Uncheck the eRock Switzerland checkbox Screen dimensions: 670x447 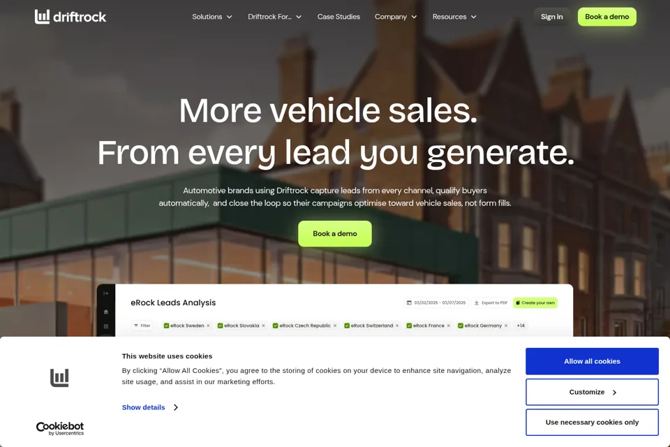tap(347, 325)
